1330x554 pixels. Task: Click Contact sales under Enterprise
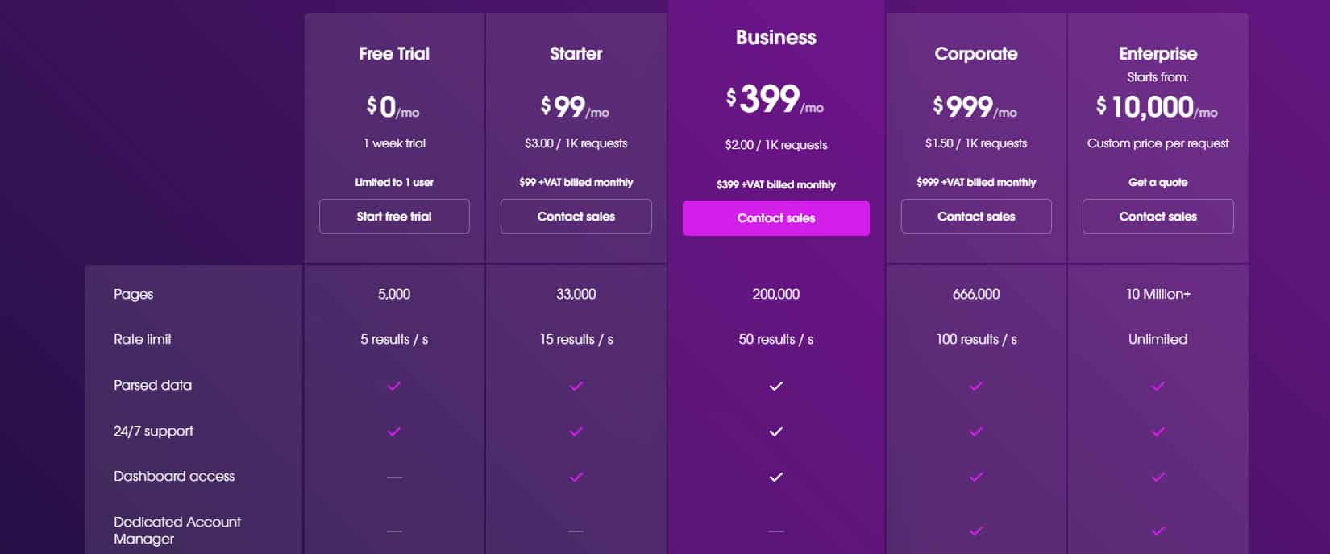click(1158, 216)
